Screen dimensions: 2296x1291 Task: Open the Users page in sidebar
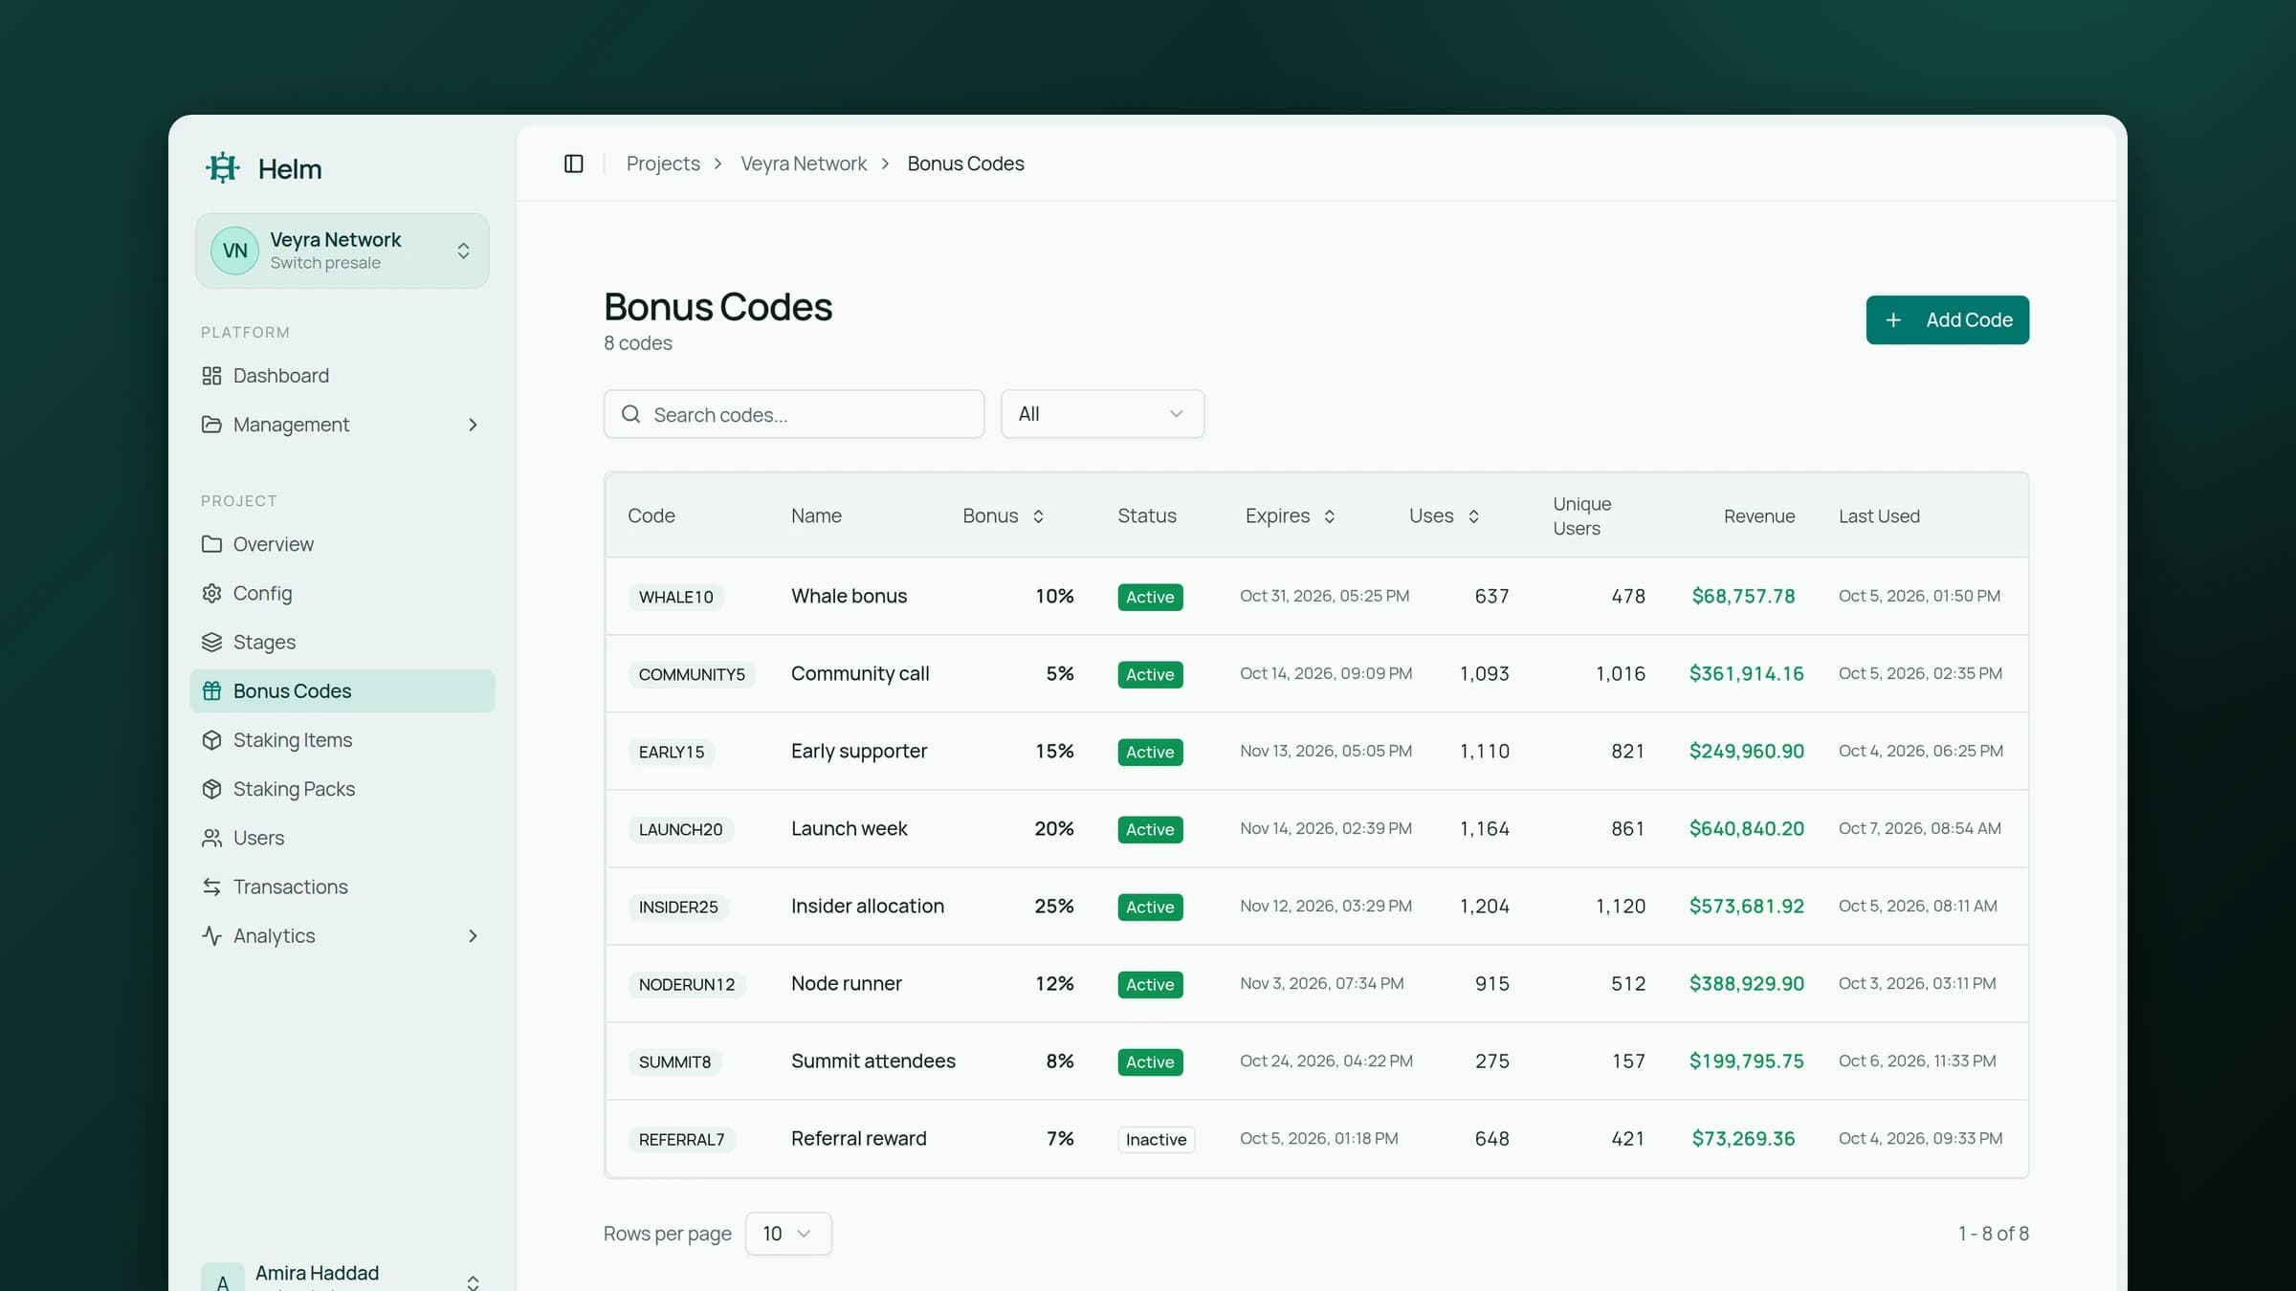click(342, 838)
